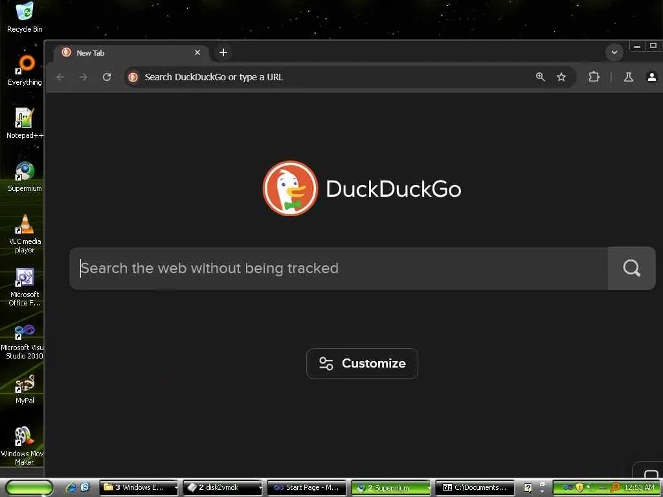
Task: Open the Extensions puzzle-piece menu
Action: [594, 77]
